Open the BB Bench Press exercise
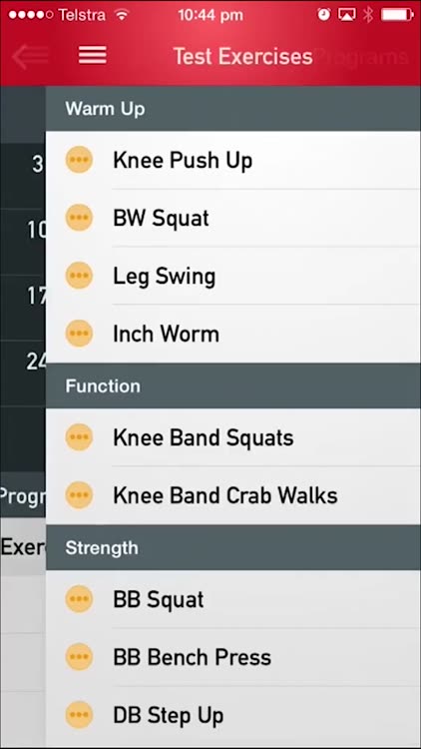This screenshot has width=421, height=749. click(x=232, y=657)
